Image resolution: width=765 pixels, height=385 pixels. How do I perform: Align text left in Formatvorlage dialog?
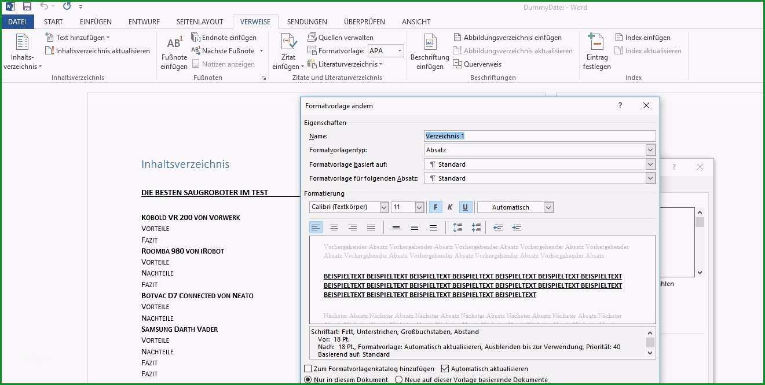(x=316, y=228)
